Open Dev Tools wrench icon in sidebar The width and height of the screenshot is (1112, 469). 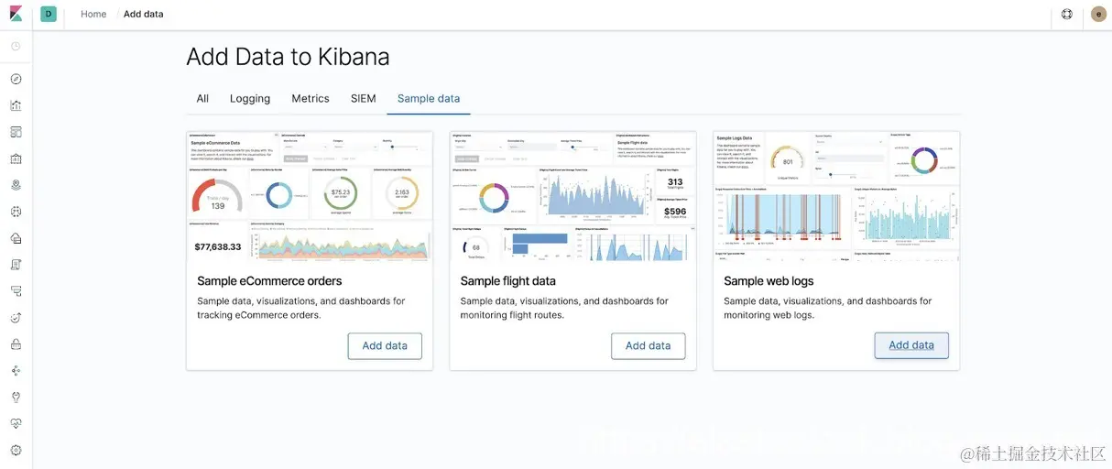pos(16,398)
